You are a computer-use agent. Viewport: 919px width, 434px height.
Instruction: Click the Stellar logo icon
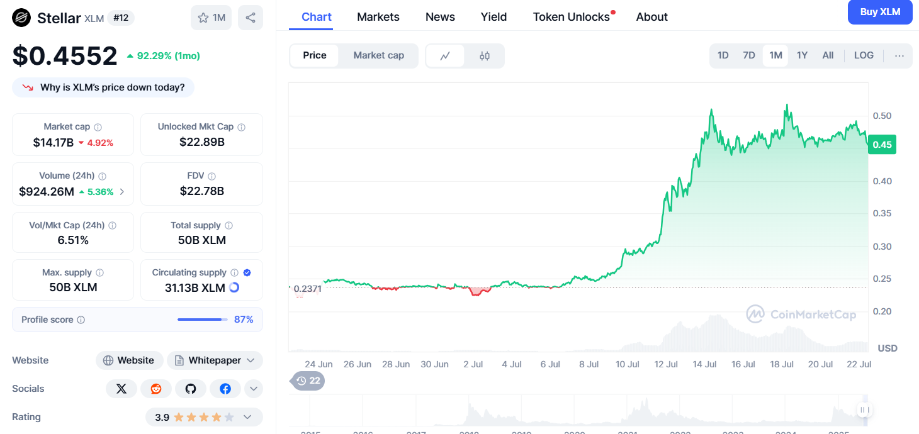(x=21, y=18)
